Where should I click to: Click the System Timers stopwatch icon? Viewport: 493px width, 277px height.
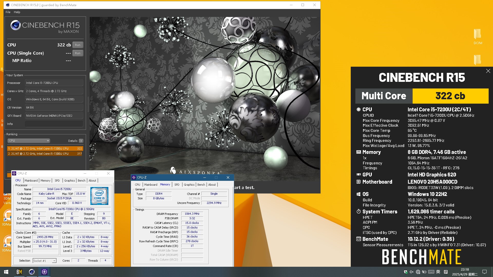pyautogui.click(x=358, y=212)
